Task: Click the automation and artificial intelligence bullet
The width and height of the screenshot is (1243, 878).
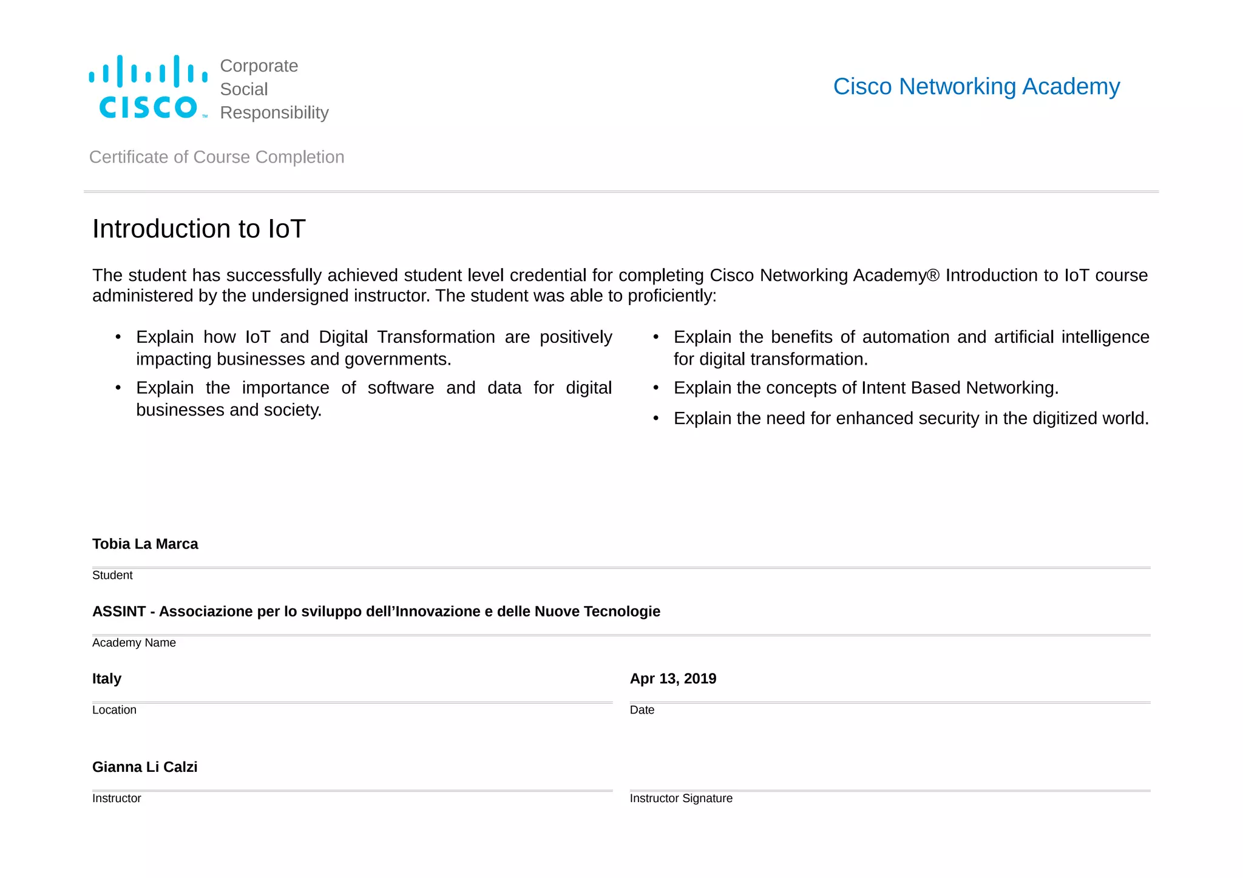Action: pyautogui.click(x=911, y=348)
